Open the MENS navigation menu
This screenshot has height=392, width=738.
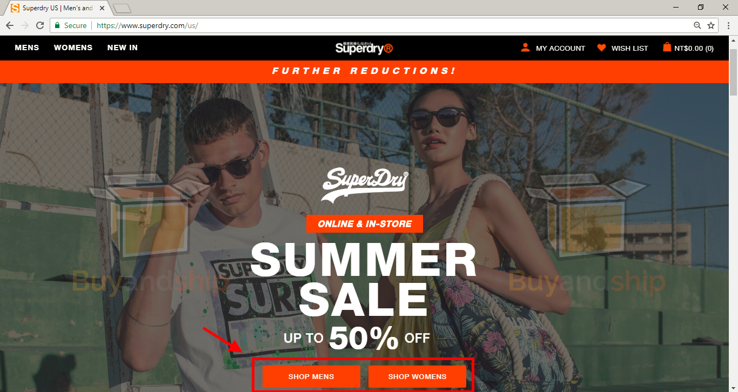[x=27, y=48]
